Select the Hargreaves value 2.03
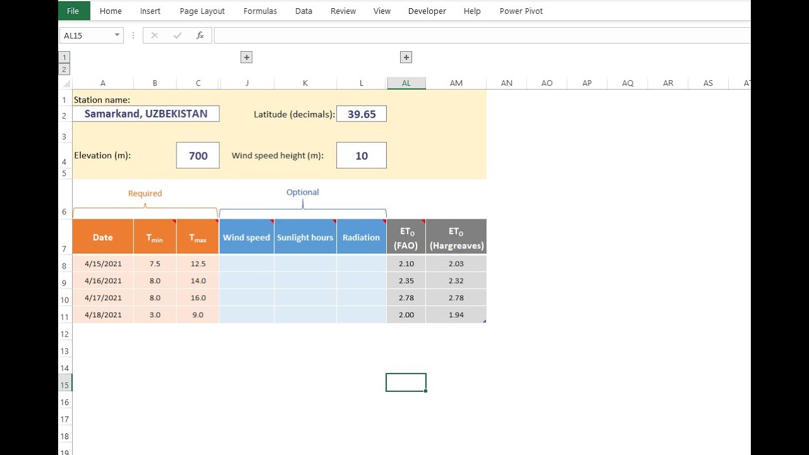 point(456,264)
